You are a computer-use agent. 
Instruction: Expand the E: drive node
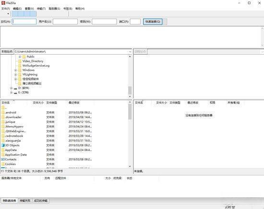coord(12,93)
